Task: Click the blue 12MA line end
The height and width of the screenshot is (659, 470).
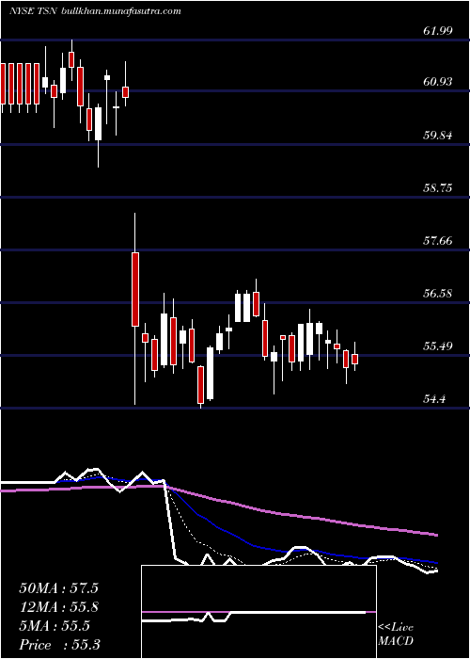Action: point(436,562)
